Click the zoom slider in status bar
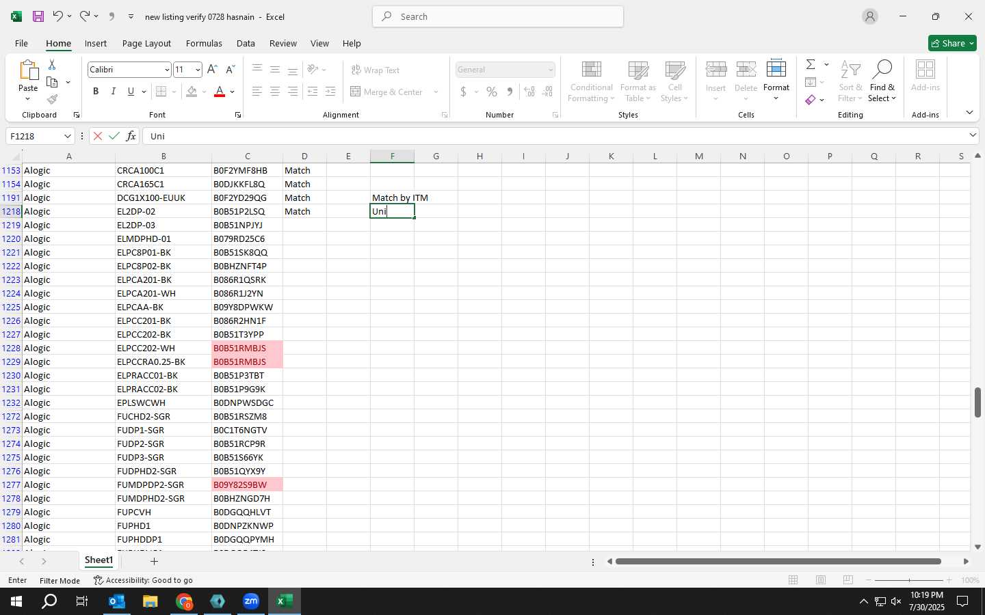Image resolution: width=985 pixels, height=615 pixels. [909, 580]
